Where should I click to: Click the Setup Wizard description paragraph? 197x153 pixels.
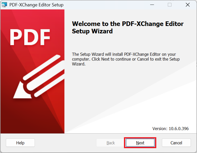(126, 59)
